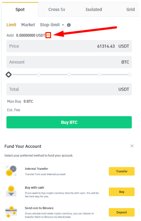Select the Stop-limit order type
The height and width of the screenshot is (221, 141).
[50, 25]
